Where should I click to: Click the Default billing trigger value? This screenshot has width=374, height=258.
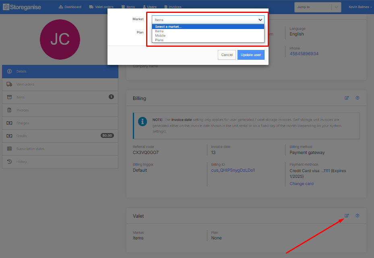pyautogui.click(x=140, y=171)
